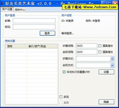Open the 宠物中心 tab
The height and width of the screenshot is (108, 119).
tap(20, 10)
